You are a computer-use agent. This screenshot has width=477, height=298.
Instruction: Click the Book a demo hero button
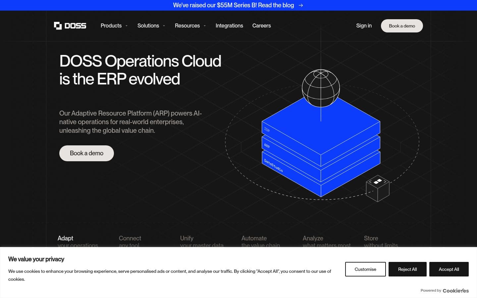click(x=86, y=153)
